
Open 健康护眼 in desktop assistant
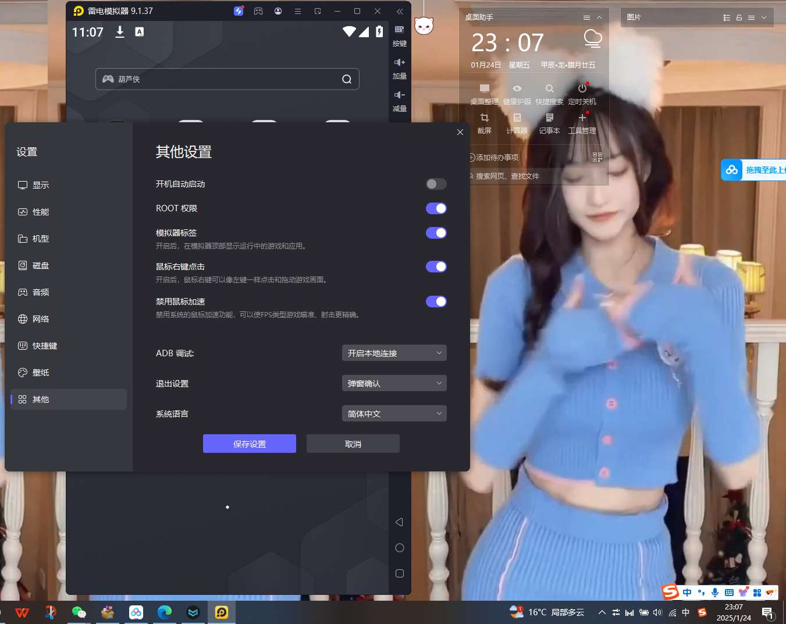tap(517, 94)
